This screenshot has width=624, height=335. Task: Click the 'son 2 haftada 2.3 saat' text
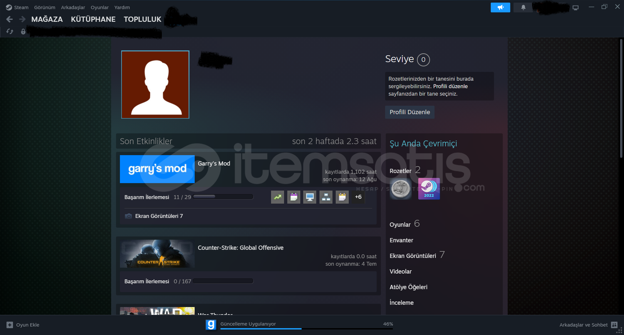pos(334,141)
